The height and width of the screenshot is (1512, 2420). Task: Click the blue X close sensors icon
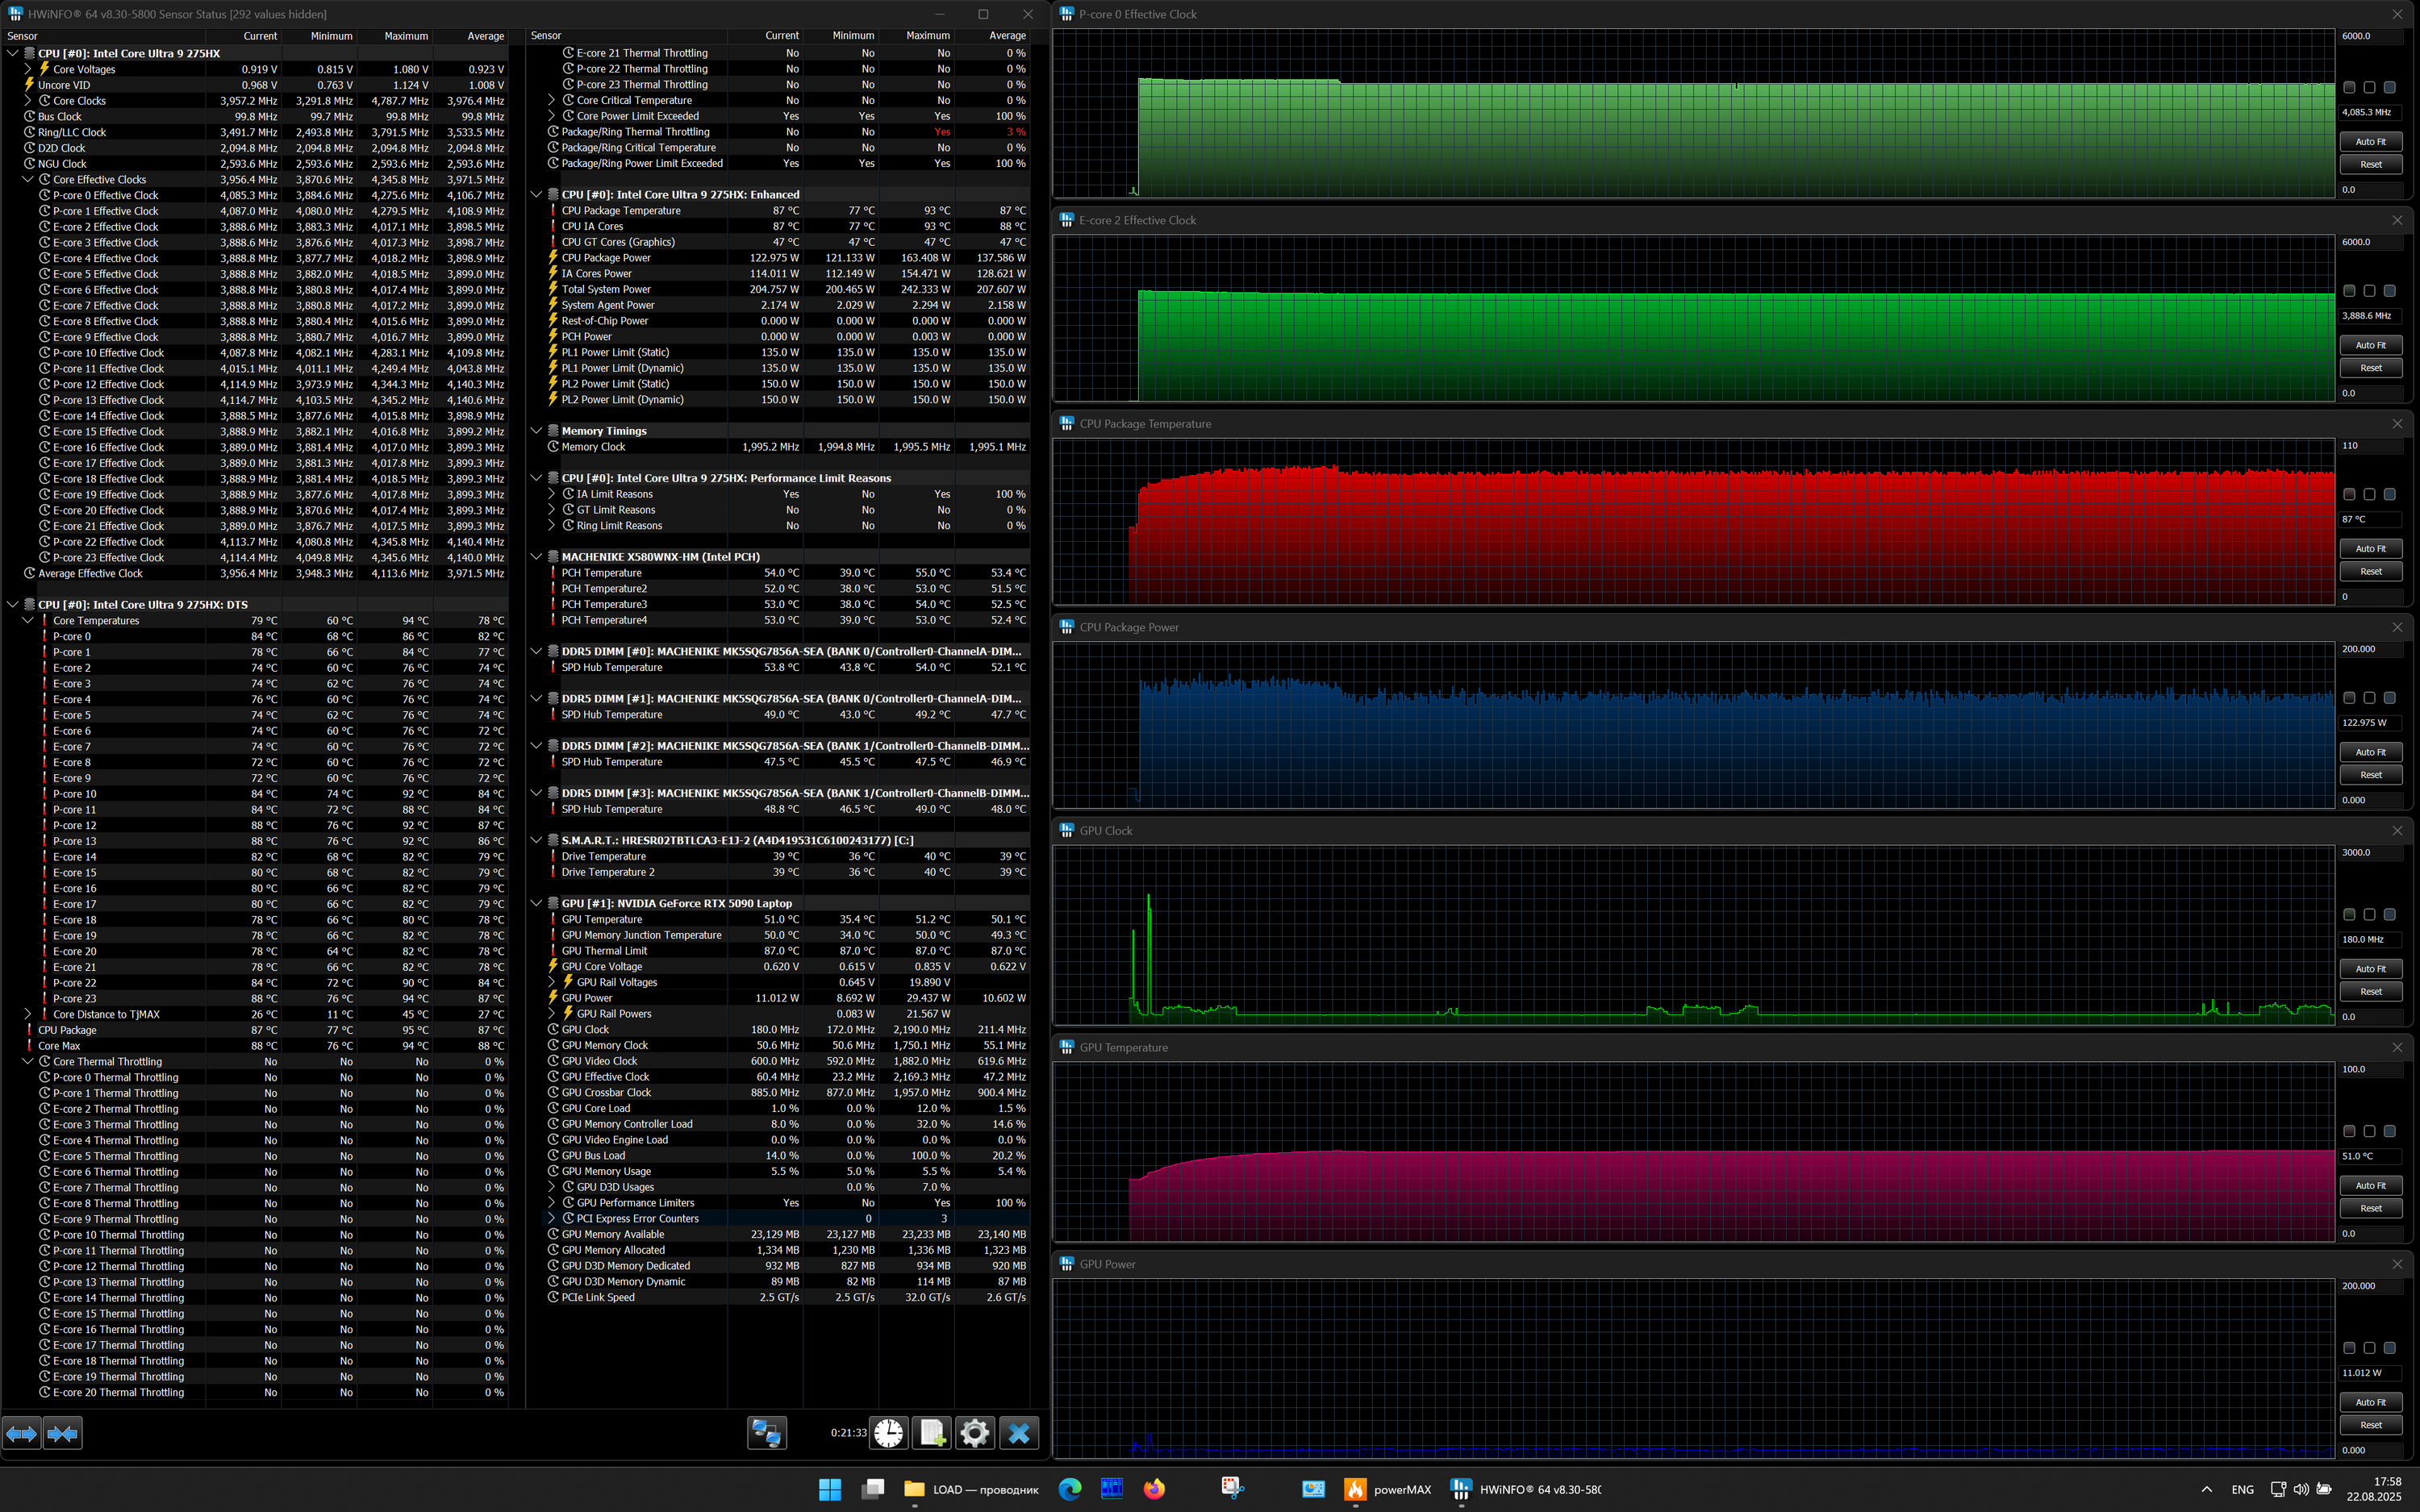[x=1019, y=1433]
